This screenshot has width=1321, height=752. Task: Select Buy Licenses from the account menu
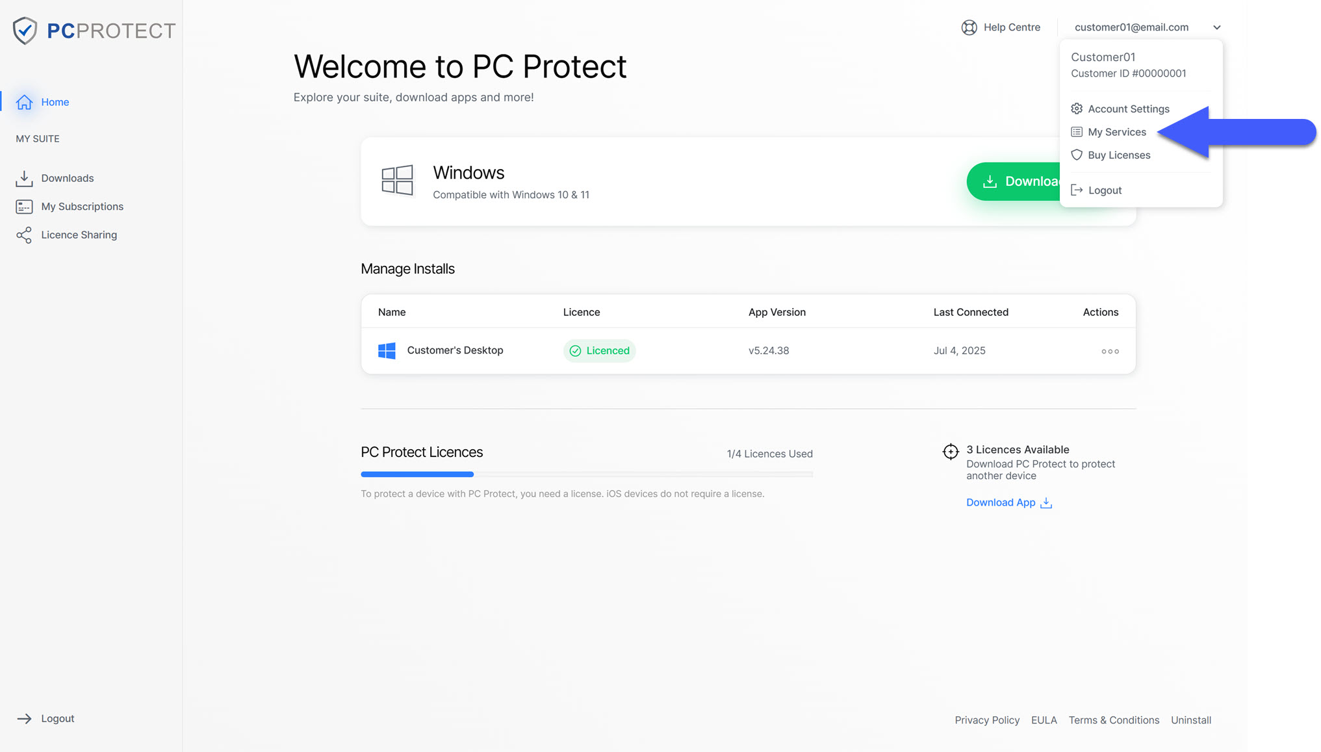(x=1110, y=155)
